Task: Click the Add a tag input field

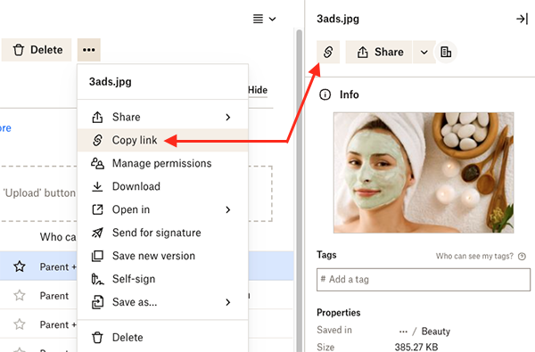Action: (424, 280)
